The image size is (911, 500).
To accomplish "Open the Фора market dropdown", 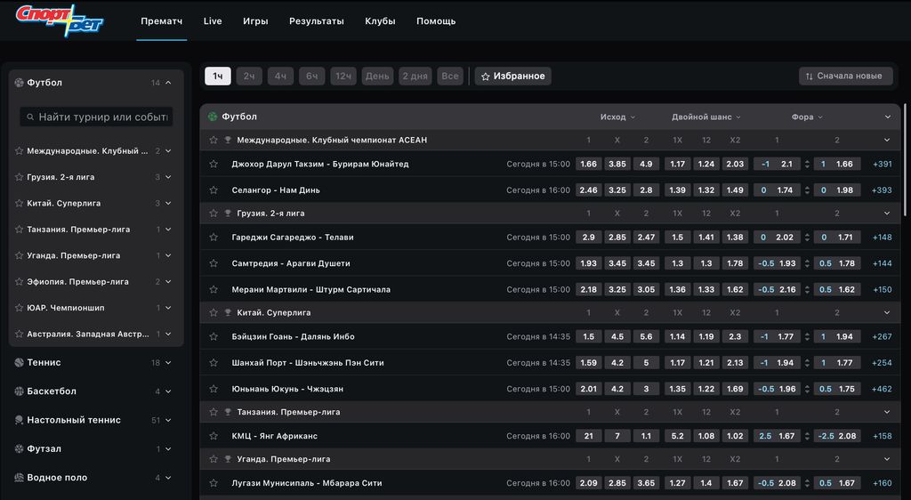I will pyautogui.click(x=806, y=117).
